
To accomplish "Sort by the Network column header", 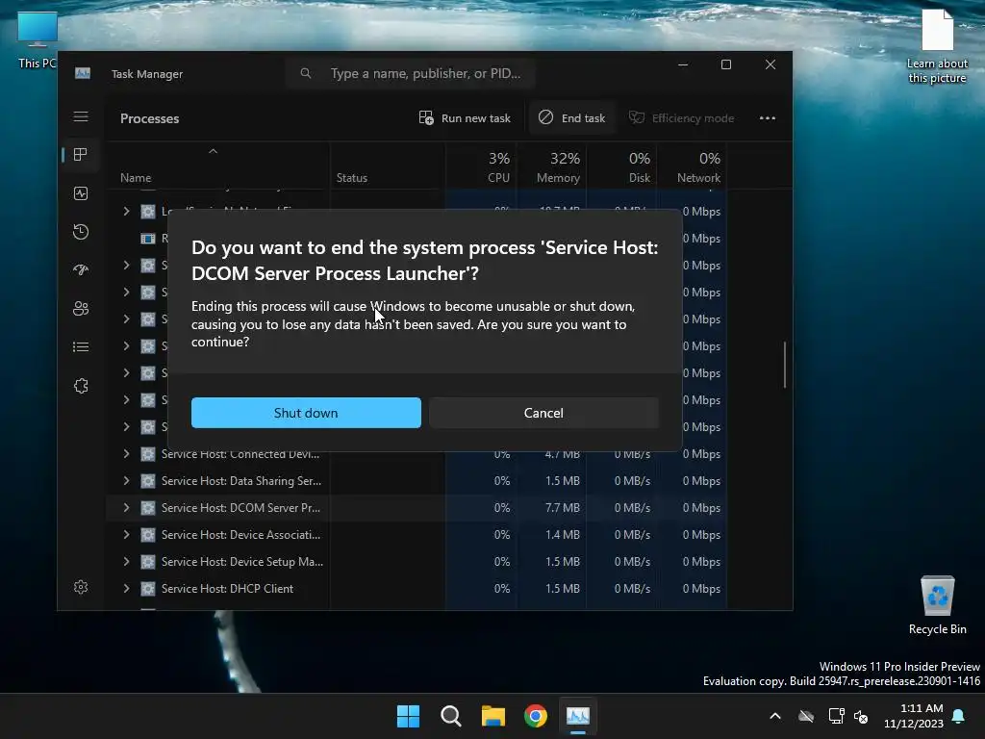I will 693,166.
